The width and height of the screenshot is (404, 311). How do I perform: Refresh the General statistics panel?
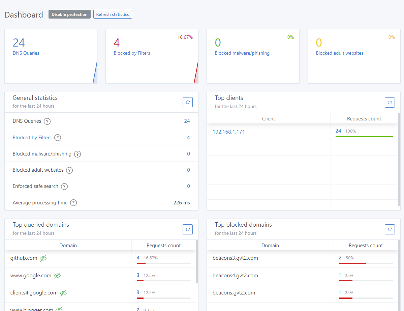point(188,102)
